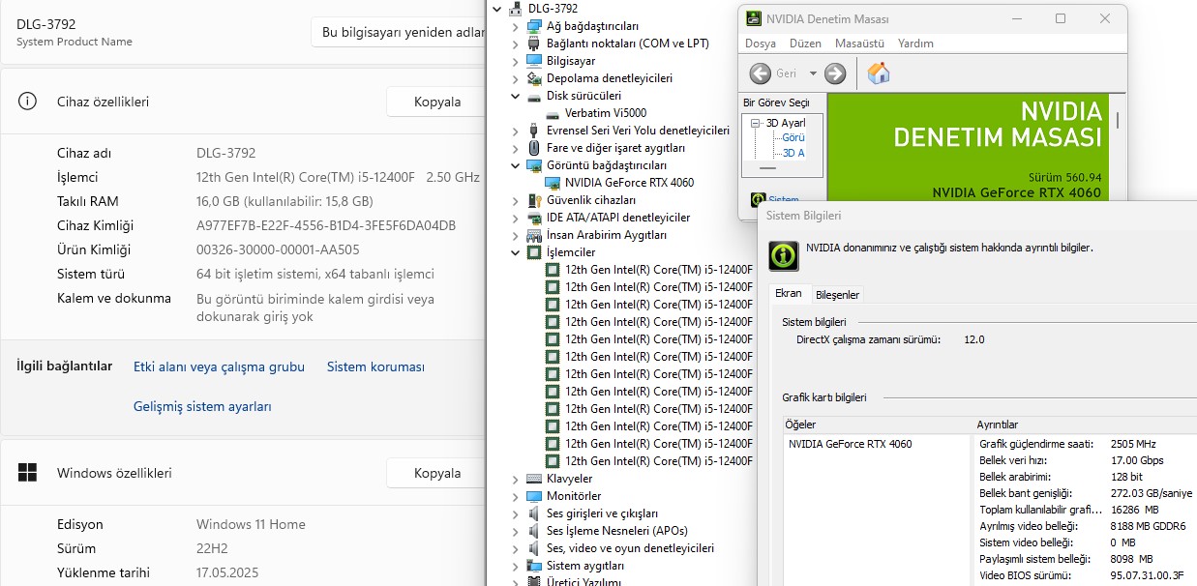Click the Evrensel Seri Veri Yolu USB icon
The image size is (1197, 586).
[534, 131]
